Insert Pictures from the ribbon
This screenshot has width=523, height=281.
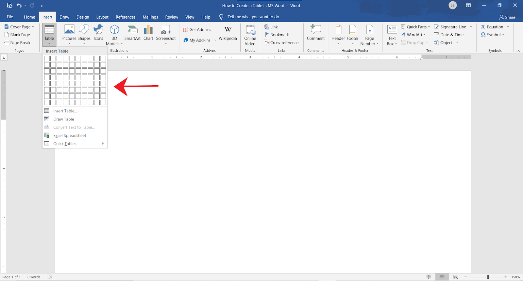pos(69,35)
